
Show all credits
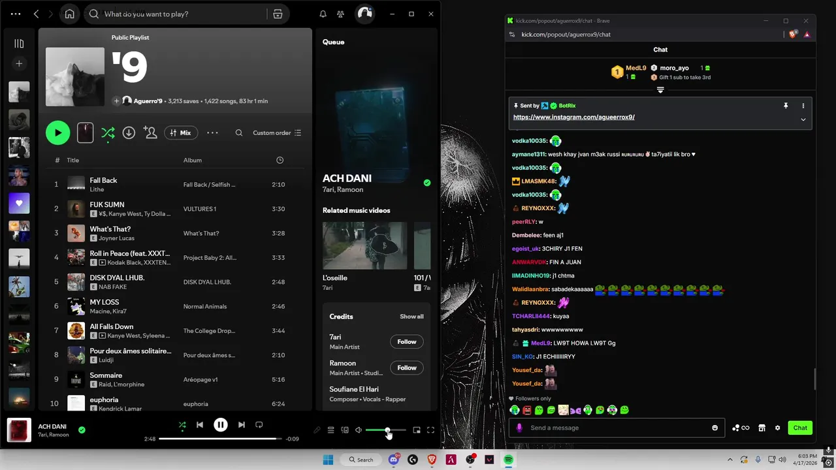[x=411, y=317]
